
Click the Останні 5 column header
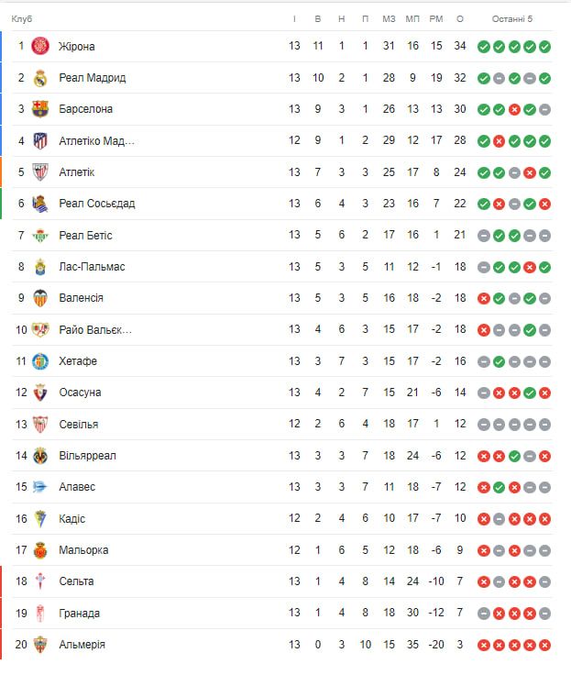[511, 18]
